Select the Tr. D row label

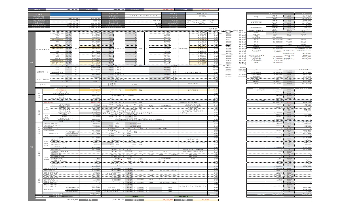pyautogui.click(x=256, y=45)
